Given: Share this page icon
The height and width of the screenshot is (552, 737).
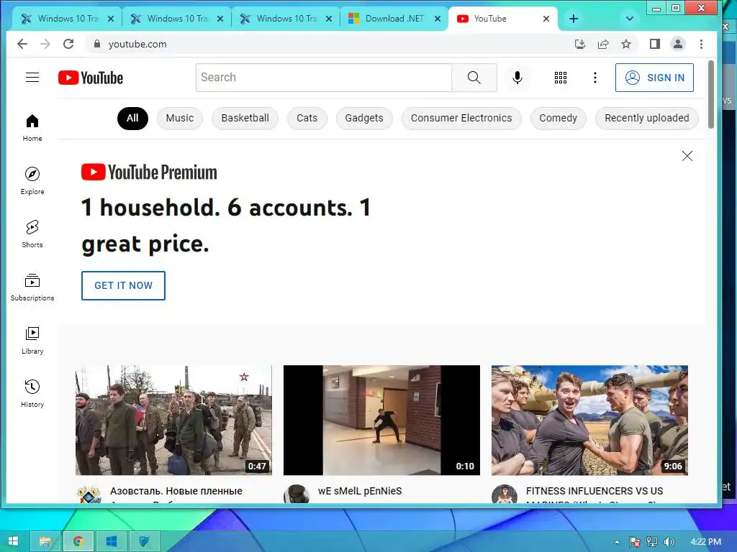Looking at the screenshot, I should [x=603, y=44].
